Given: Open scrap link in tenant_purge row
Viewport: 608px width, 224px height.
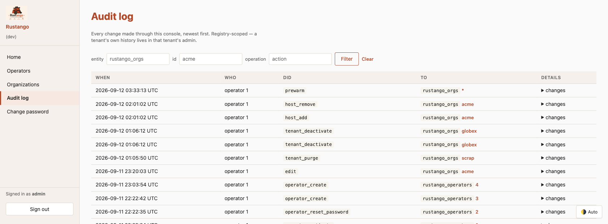Looking at the screenshot, I should [468, 158].
